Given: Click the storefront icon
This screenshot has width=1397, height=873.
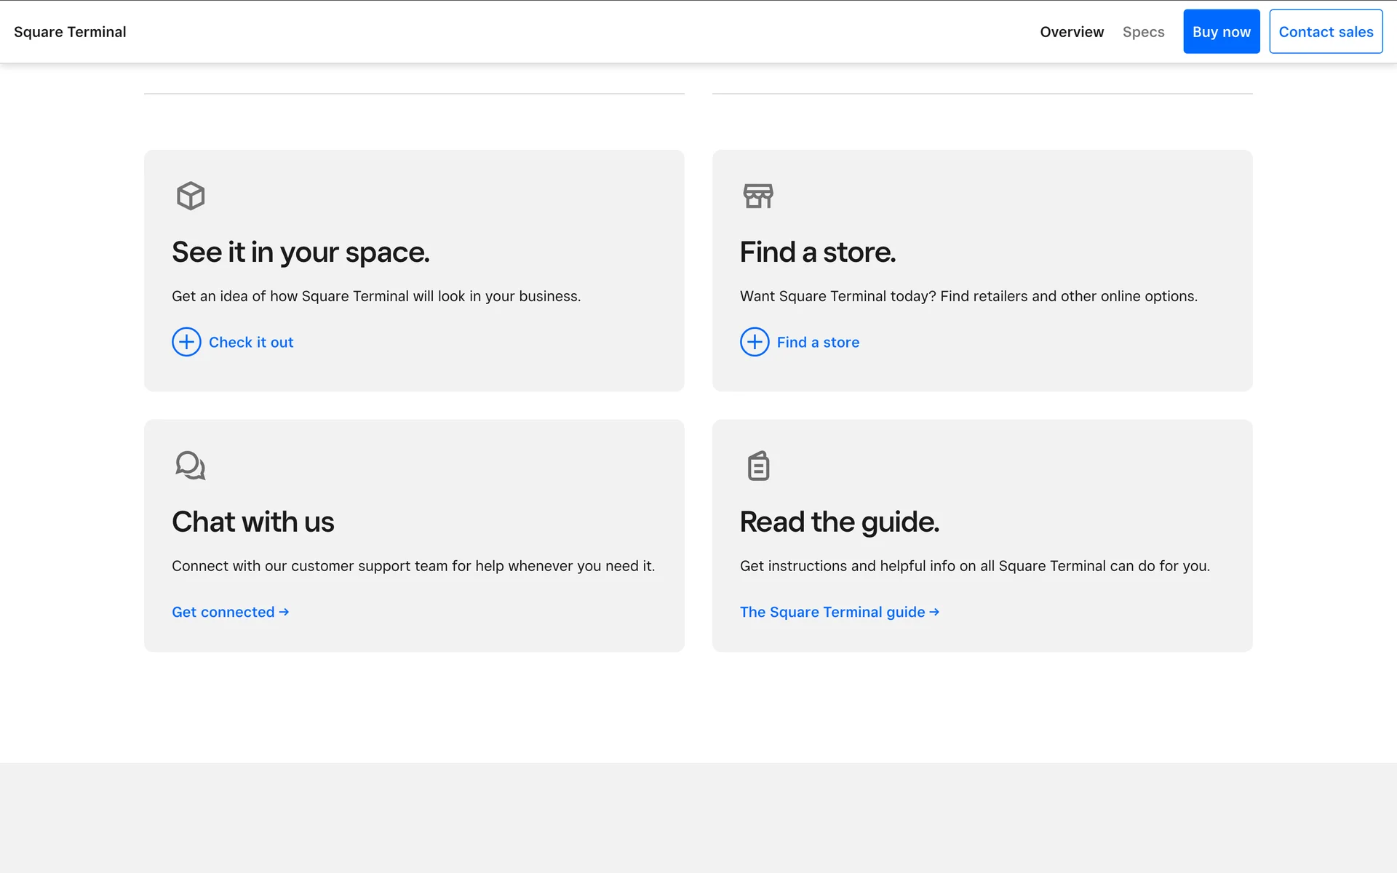Looking at the screenshot, I should 758,196.
